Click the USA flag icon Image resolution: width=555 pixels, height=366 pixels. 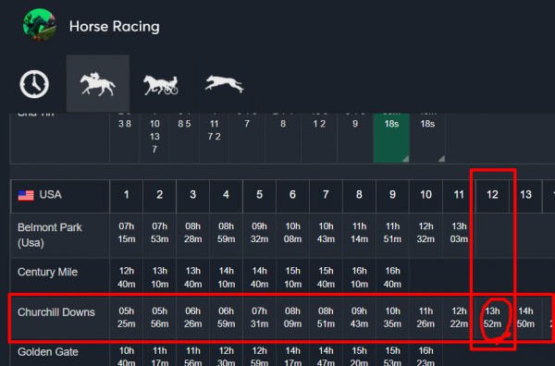tap(26, 195)
